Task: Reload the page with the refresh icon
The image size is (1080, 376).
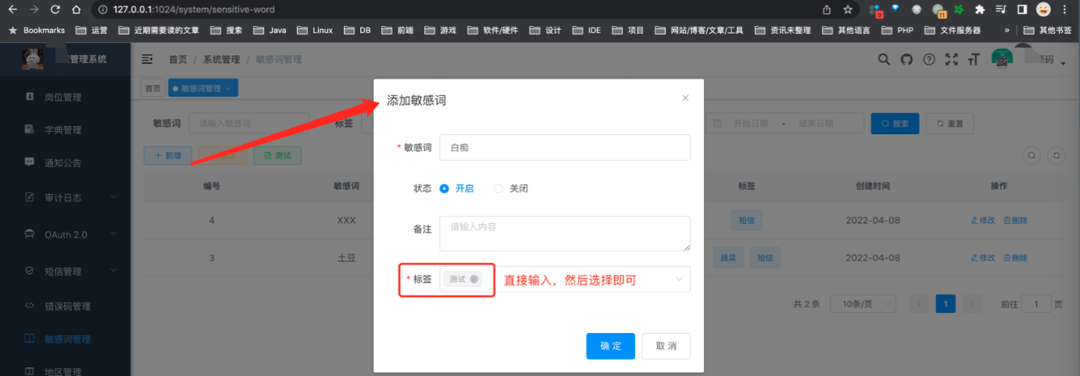Action: (55, 9)
